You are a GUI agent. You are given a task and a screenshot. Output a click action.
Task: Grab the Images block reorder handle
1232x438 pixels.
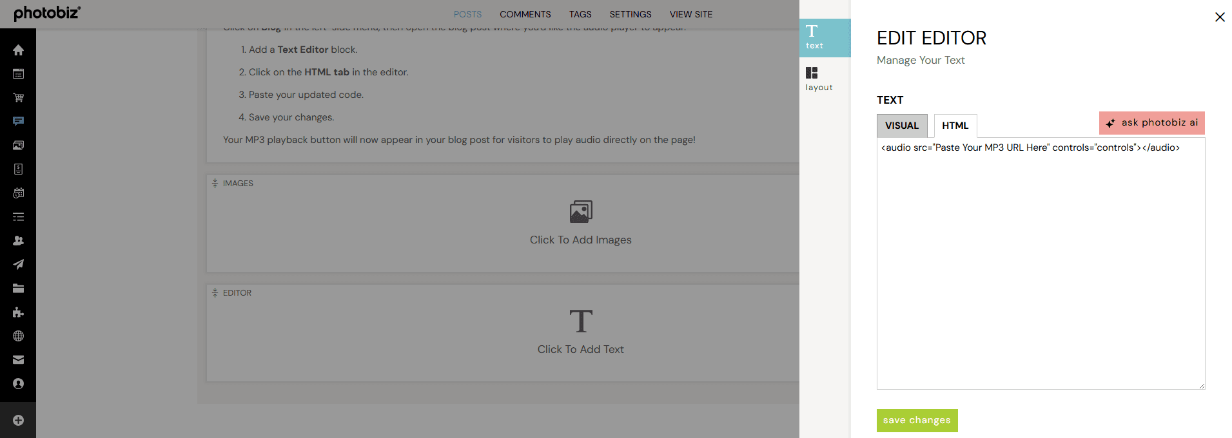coord(215,184)
